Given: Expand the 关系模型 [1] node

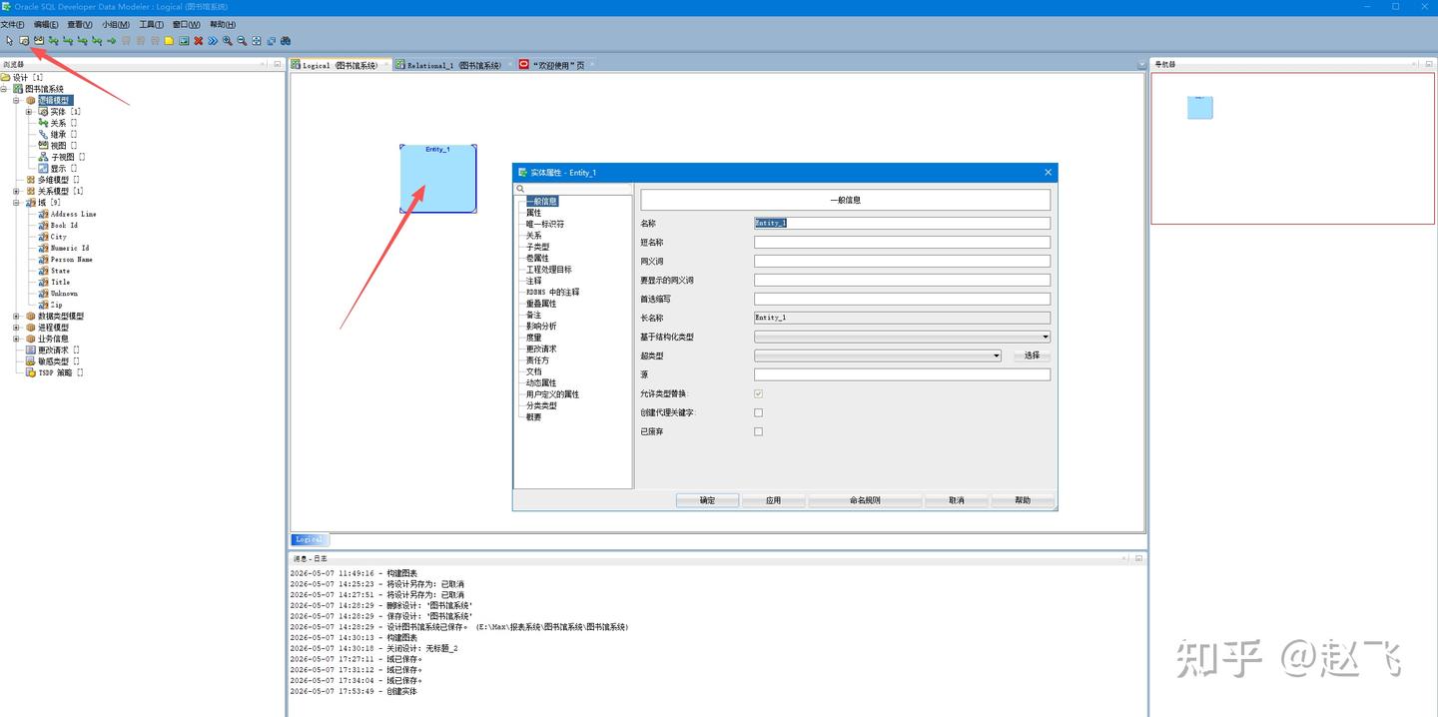Looking at the screenshot, I should 16,191.
